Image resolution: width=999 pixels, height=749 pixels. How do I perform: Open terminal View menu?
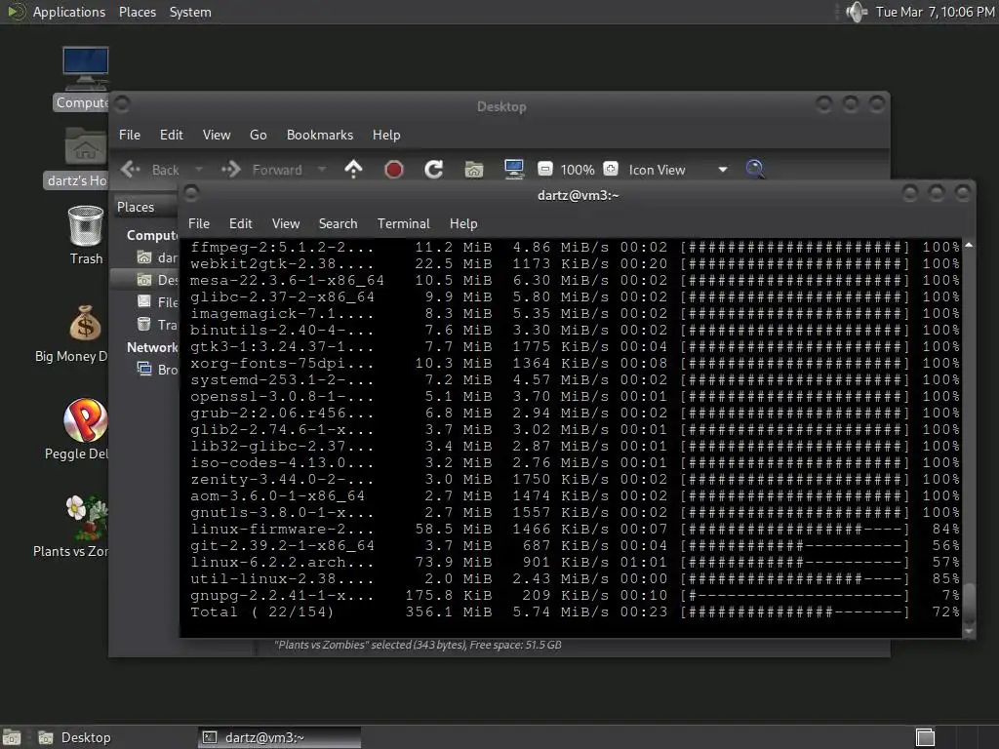tap(286, 223)
